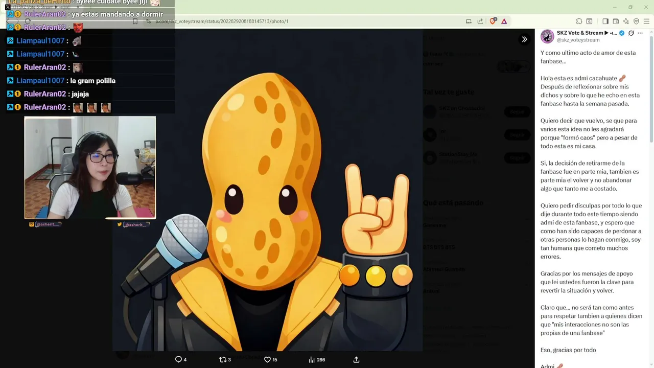Screen dimensions: 654x368
Task: Toggle the browser sidebar panel icon
Action: pos(605,21)
